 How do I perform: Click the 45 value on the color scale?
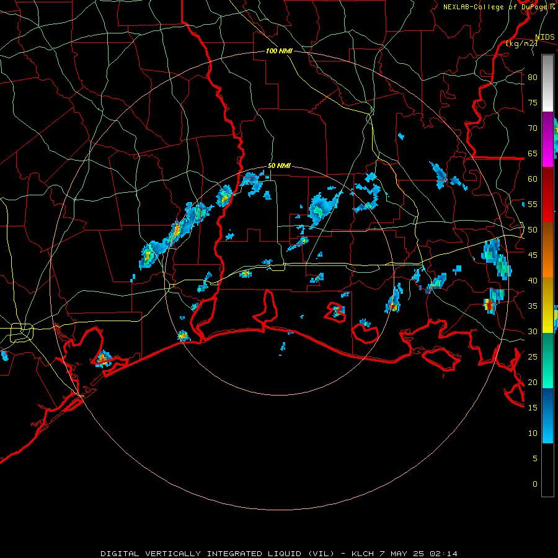(533, 255)
